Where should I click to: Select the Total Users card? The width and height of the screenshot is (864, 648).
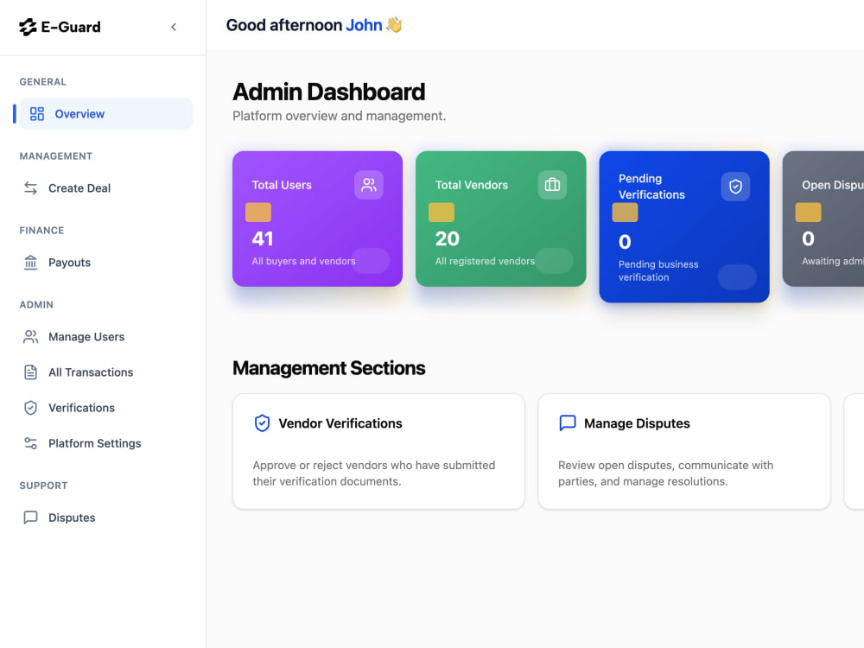pos(317,219)
